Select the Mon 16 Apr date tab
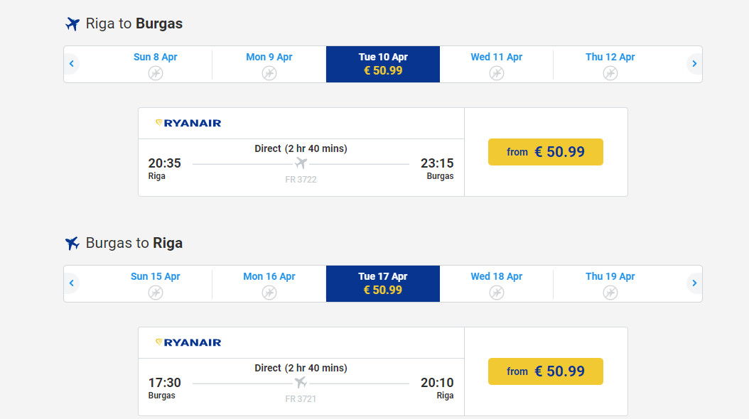 [x=269, y=283]
